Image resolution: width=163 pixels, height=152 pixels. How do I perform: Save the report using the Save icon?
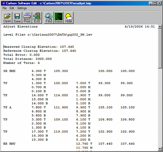(x=17, y=18)
